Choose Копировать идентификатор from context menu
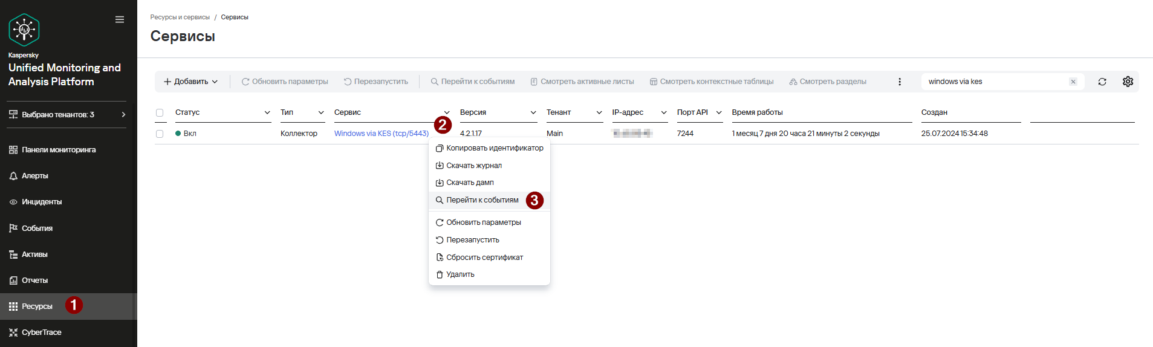 [489, 148]
